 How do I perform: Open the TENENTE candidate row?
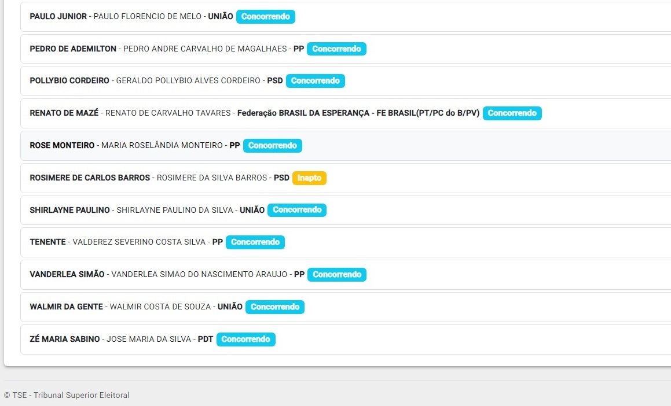tap(346, 242)
